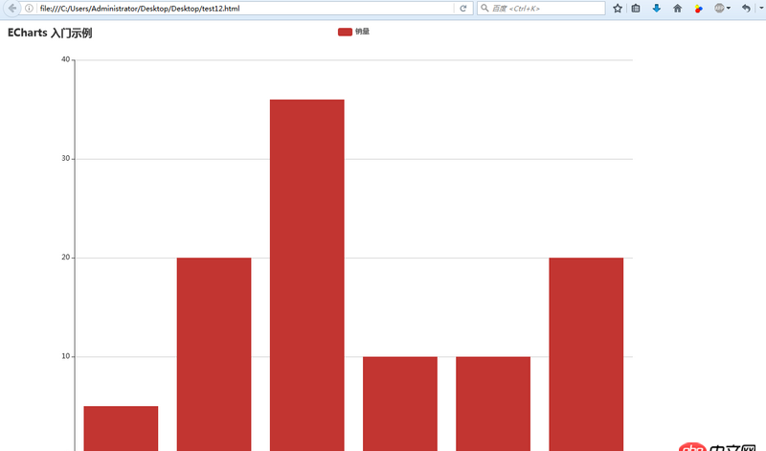Click the tallest bar reaching 36
This screenshot has height=451, width=766.
click(x=306, y=275)
